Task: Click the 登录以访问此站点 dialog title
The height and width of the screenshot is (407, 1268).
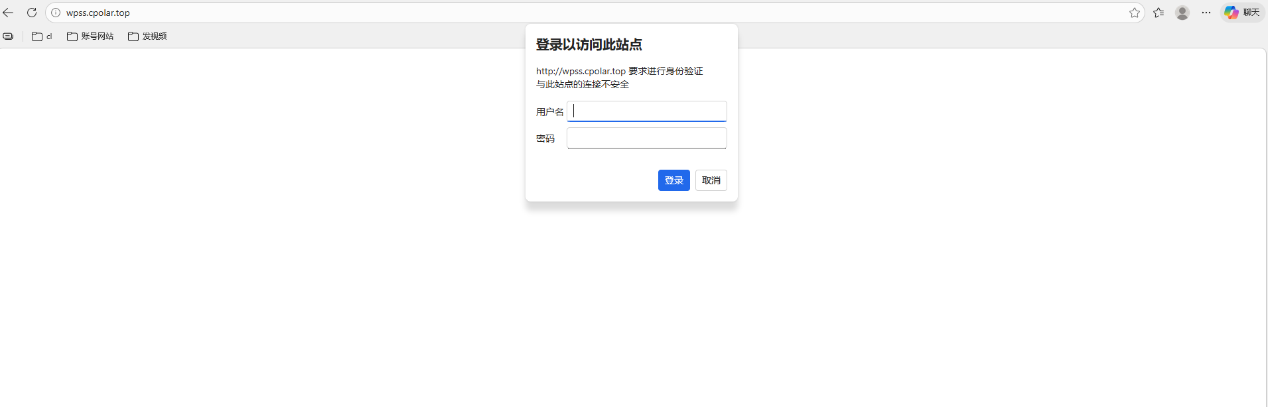Action: click(x=589, y=45)
